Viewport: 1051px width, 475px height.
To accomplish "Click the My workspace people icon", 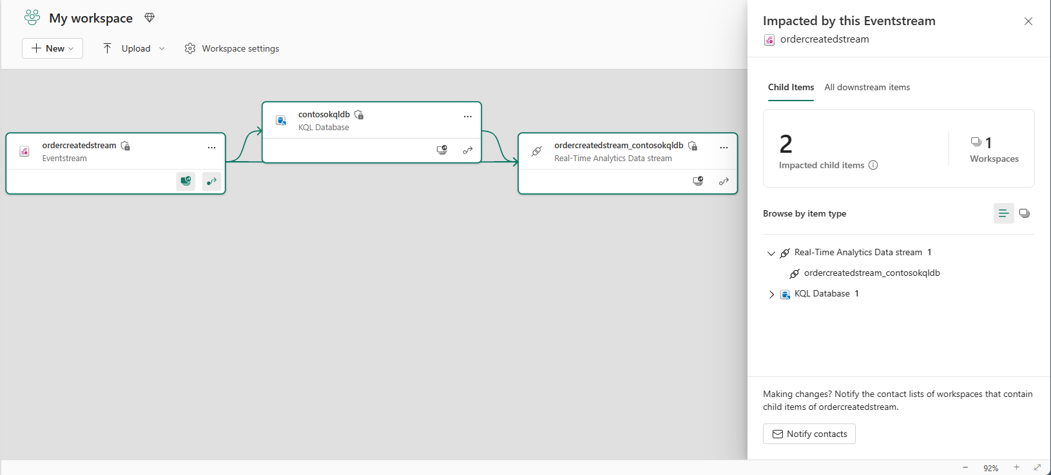I will [32, 17].
